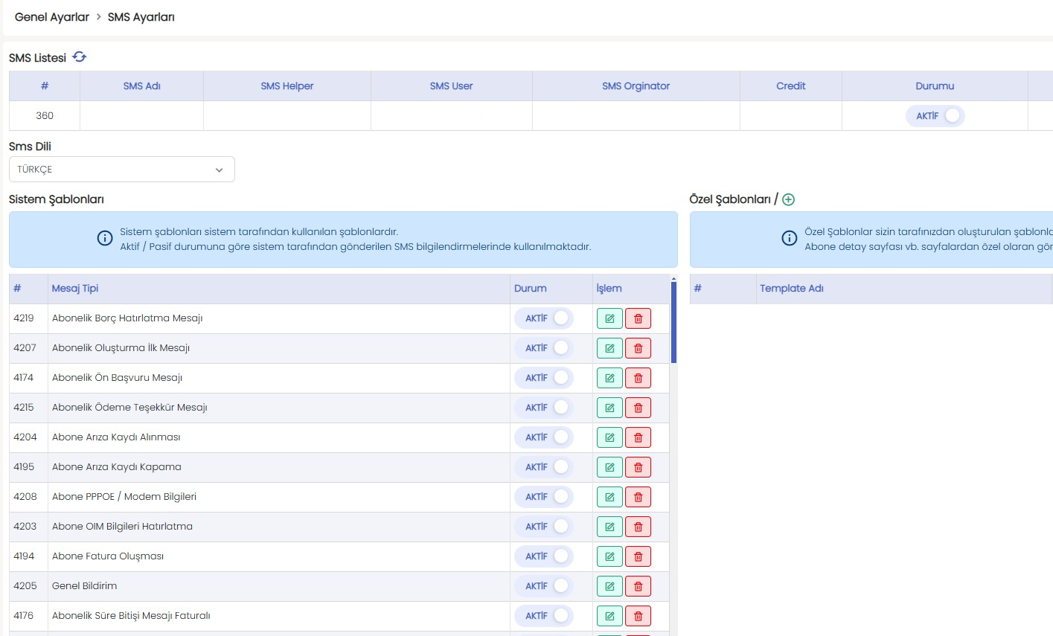Edit the Abone Arıza Kaydı Kapama template
This screenshot has width=1053, height=636.
tap(609, 467)
